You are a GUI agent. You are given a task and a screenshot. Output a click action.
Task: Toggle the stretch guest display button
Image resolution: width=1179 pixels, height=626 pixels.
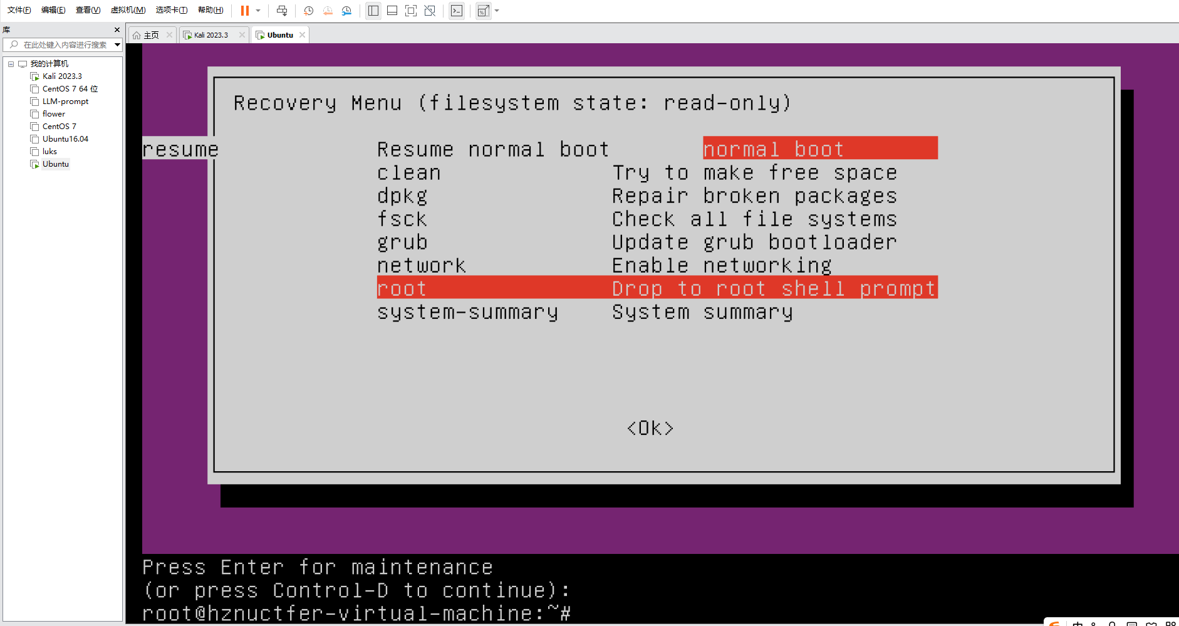pos(483,11)
